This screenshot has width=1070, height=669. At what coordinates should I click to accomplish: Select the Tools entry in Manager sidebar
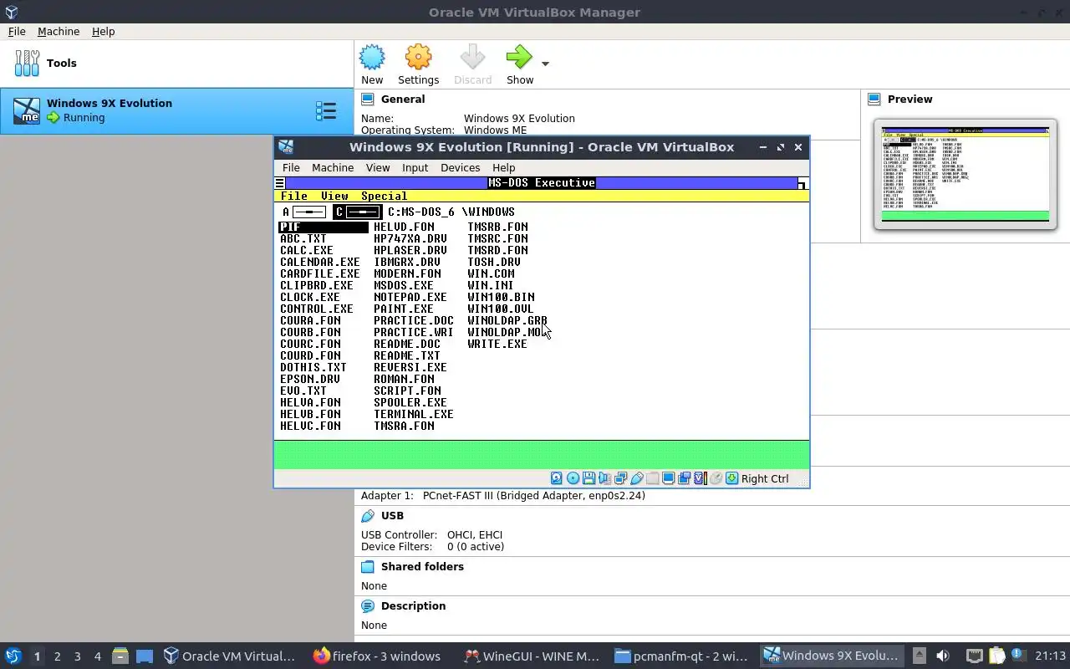176,63
